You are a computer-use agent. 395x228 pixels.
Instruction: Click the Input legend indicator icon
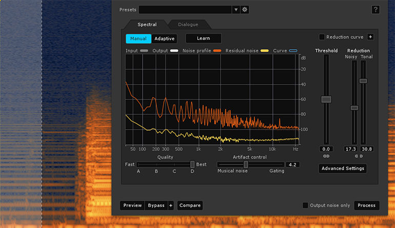click(x=144, y=51)
